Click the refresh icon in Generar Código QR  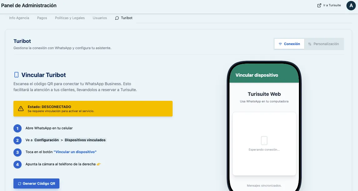(20, 184)
